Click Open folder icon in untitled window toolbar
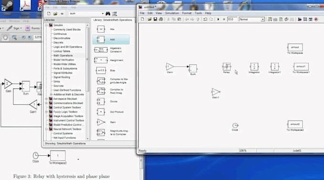Viewport: 324px width, 180px height. coord(150,19)
